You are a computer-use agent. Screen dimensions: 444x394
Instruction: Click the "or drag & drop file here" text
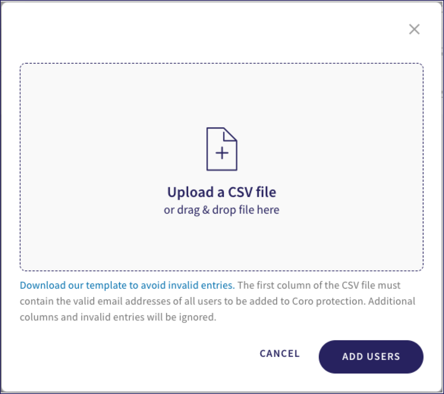click(222, 210)
